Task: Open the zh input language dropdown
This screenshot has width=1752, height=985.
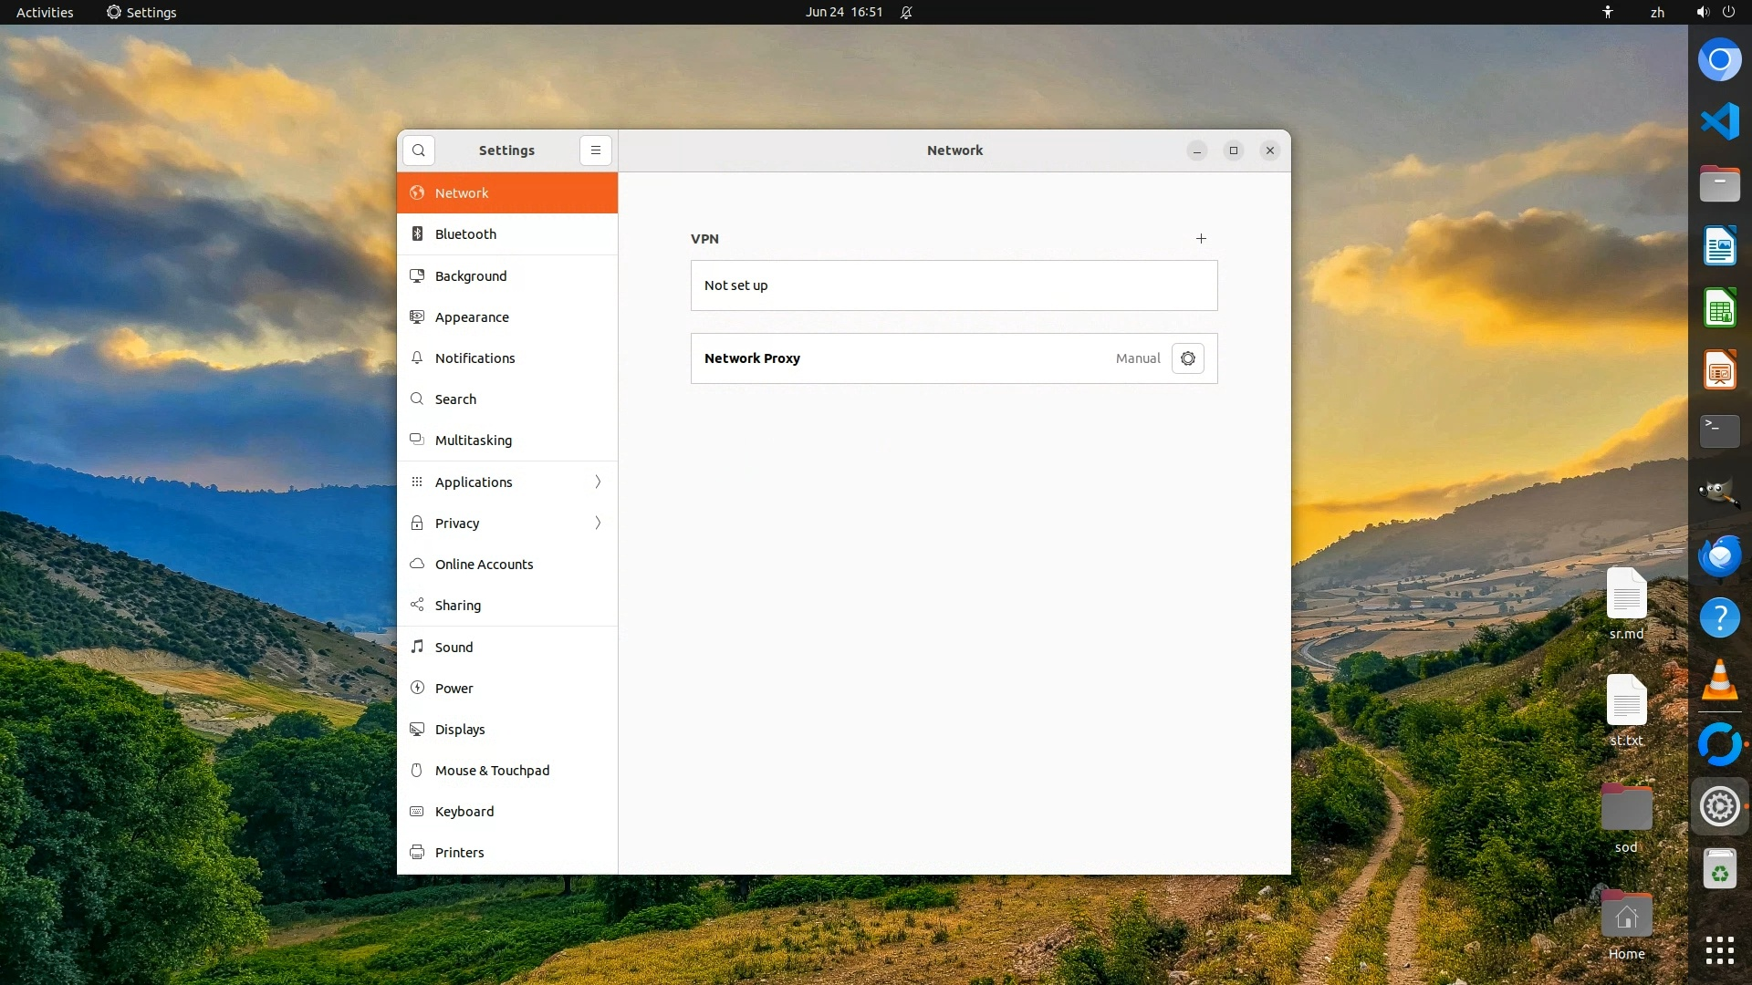Action: [x=1657, y=13]
